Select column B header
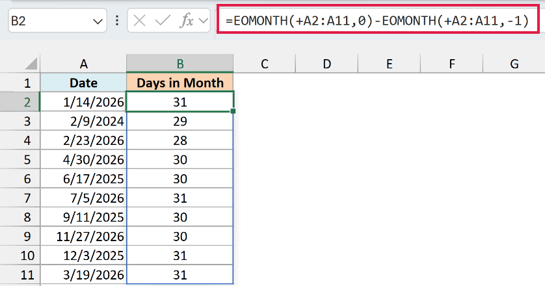The image size is (545, 286). click(179, 64)
